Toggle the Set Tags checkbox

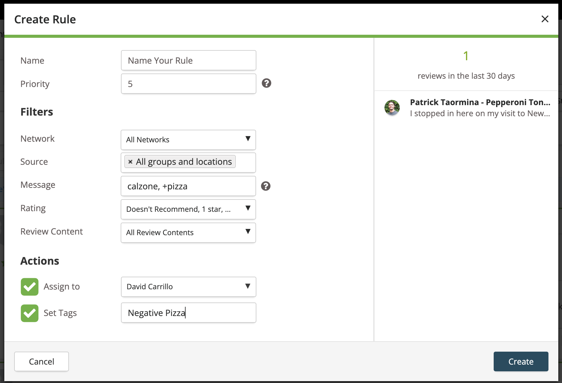(30, 313)
